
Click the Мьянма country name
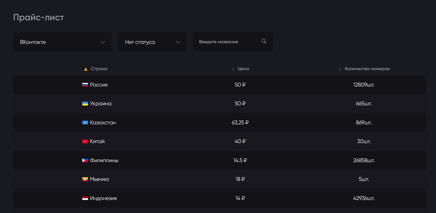[99, 179]
